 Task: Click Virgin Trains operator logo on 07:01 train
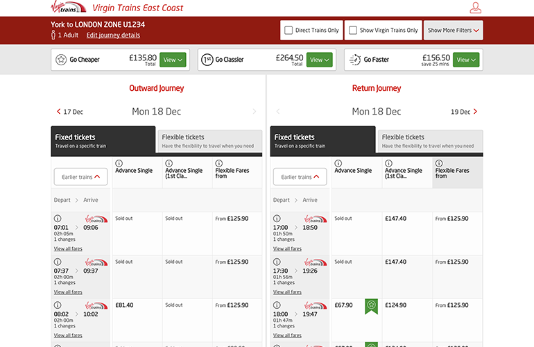click(x=96, y=219)
